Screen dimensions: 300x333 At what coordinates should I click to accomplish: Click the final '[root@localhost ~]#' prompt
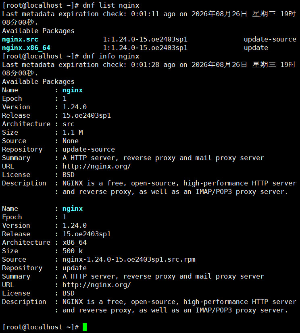[41, 327]
